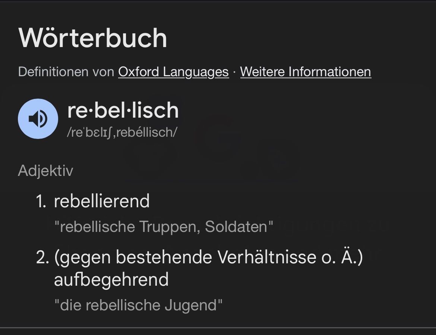Click the word aufbegehrend
This screenshot has height=335, width=436.
(x=111, y=279)
